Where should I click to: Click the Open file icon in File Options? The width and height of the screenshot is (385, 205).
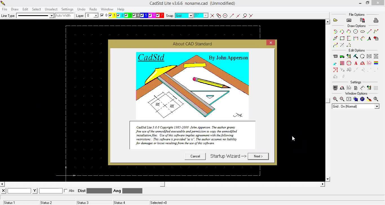point(335,20)
